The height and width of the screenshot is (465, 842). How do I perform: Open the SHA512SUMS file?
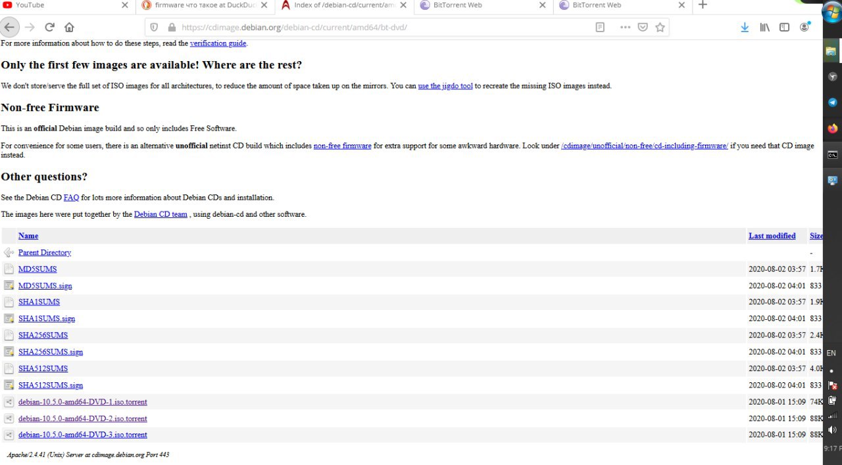(x=43, y=368)
